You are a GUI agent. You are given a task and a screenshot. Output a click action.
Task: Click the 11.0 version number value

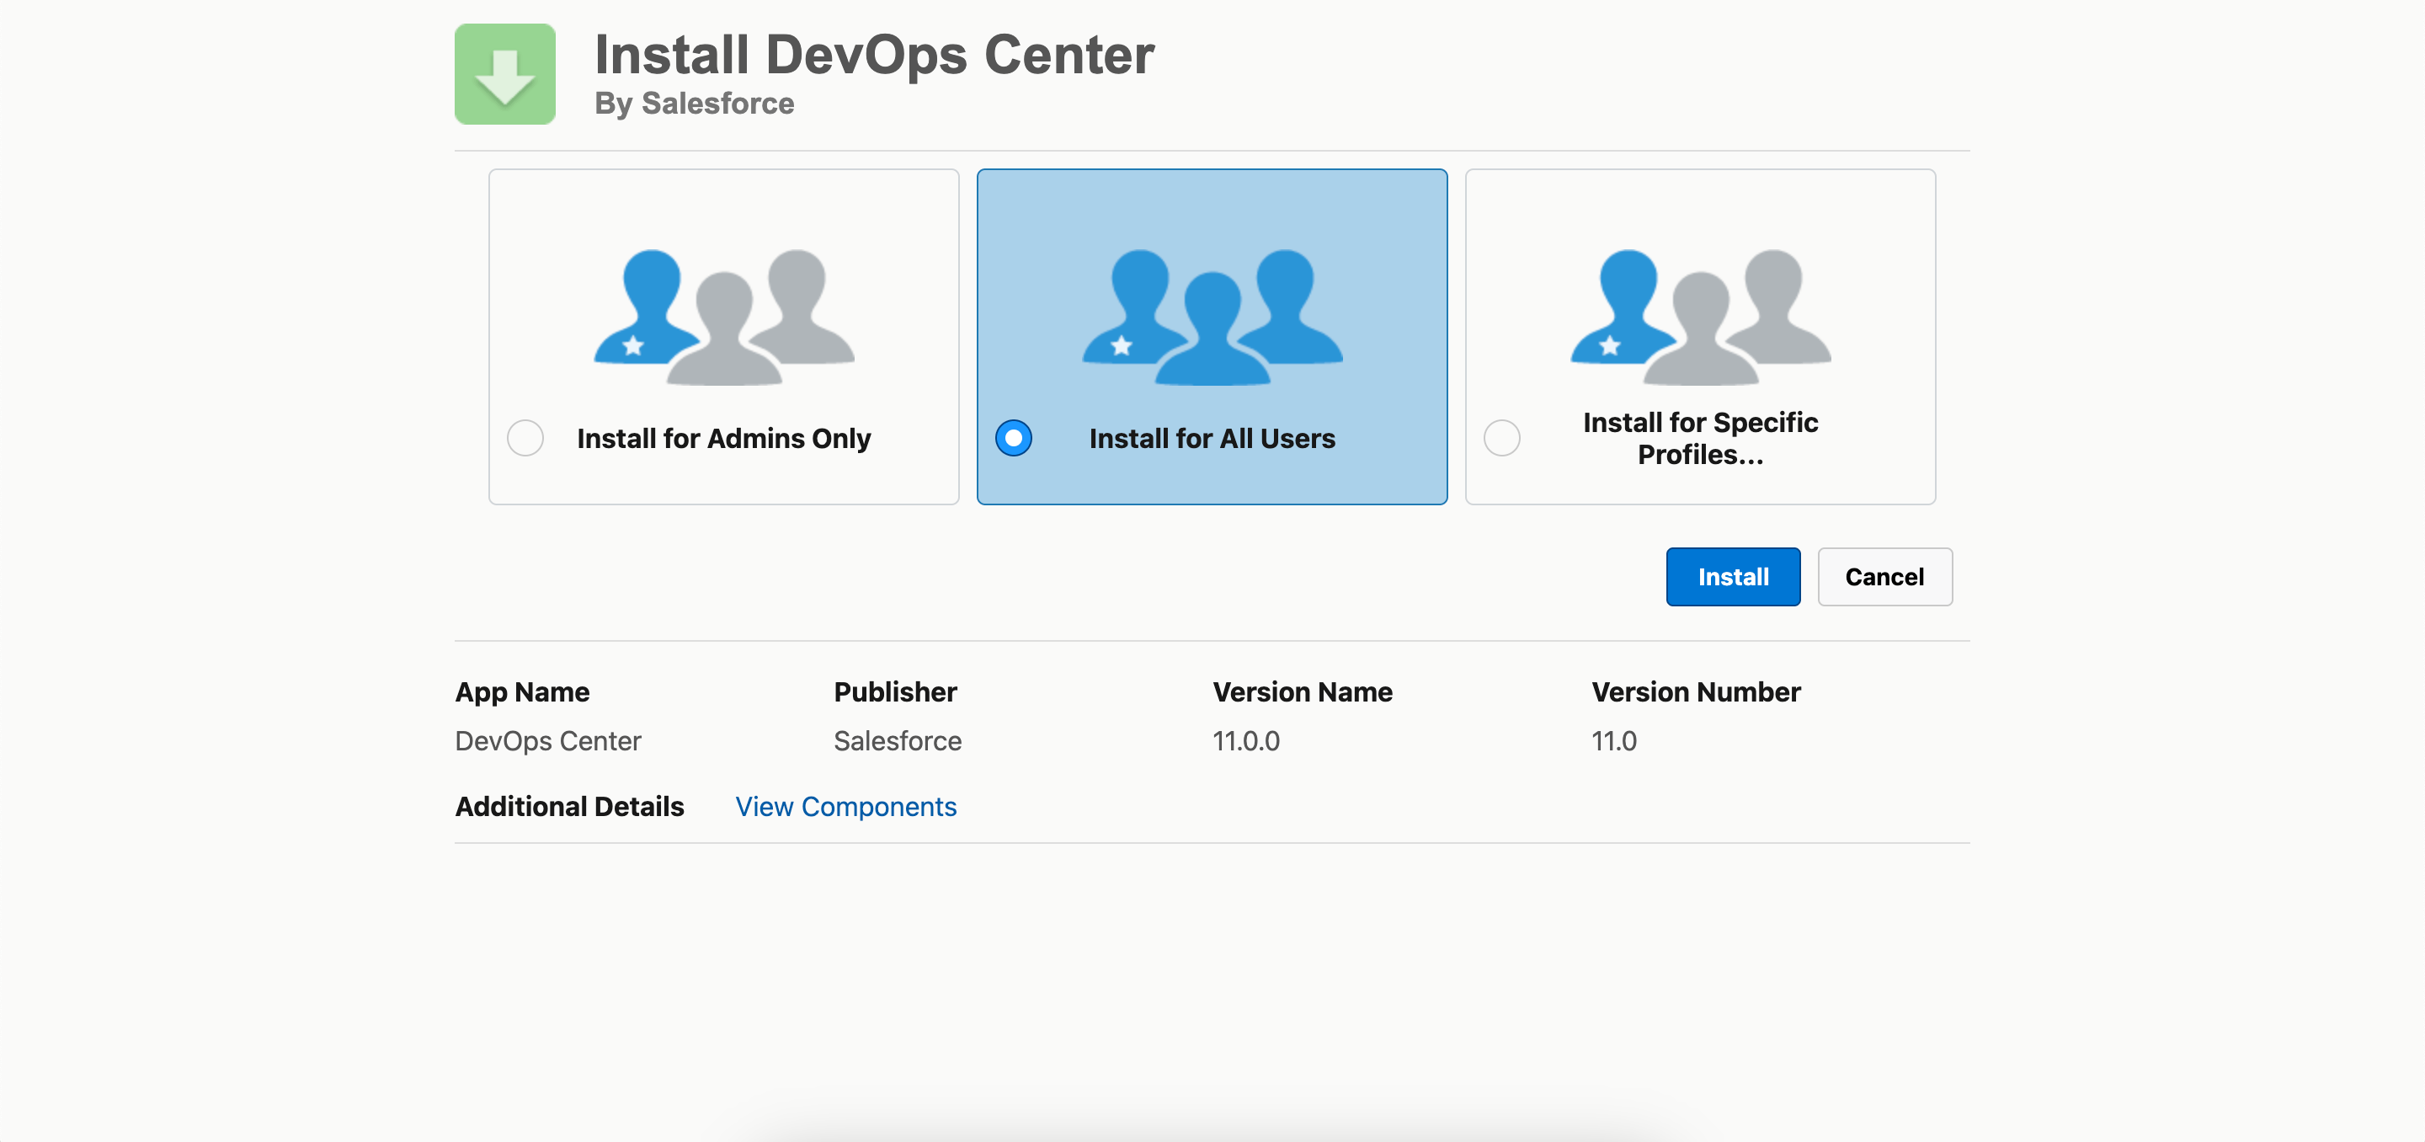click(1614, 741)
